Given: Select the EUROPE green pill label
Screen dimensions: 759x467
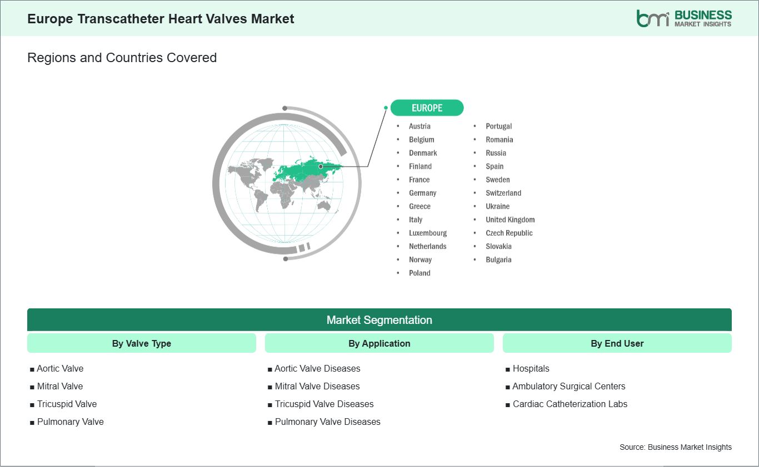Looking at the screenshot, I should click(427, 108).
